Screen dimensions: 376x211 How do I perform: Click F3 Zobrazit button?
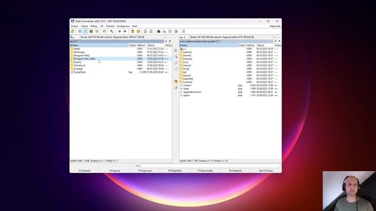[x=85, y=171]
